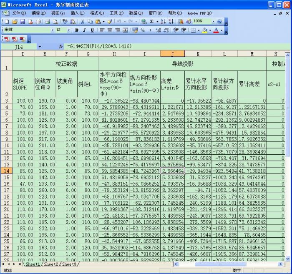
Task: Click the Insert Function fx icon
Action: click(61, 47)
